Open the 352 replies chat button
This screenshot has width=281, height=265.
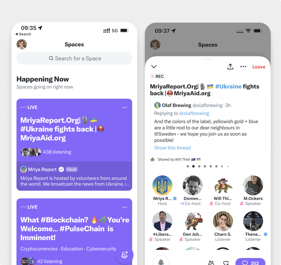click(250, 262)
